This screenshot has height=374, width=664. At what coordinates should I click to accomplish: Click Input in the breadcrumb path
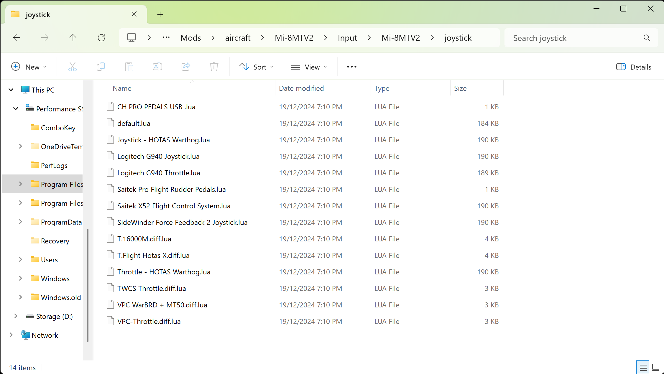347,38
